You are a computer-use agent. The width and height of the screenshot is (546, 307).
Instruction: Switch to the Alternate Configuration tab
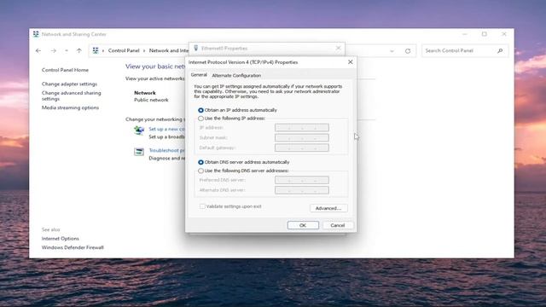[236, 76]
